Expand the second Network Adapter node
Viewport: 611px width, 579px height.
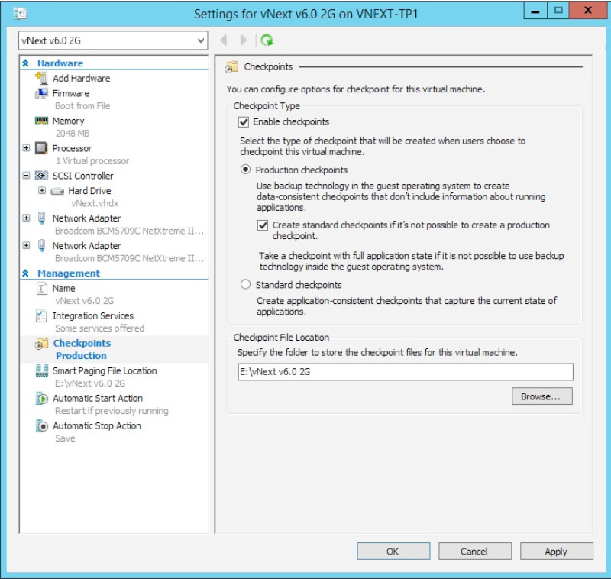click(x=26, y=245)
